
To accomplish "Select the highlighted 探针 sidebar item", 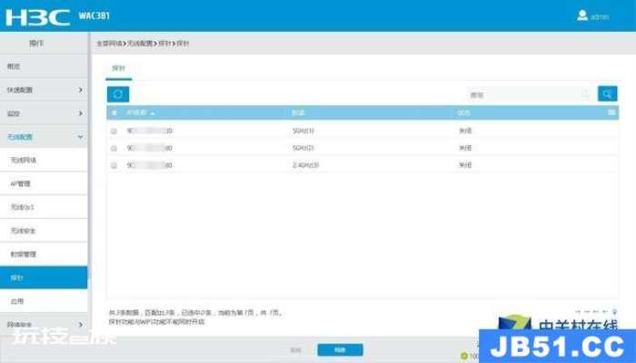I will [x=44, y=278].
